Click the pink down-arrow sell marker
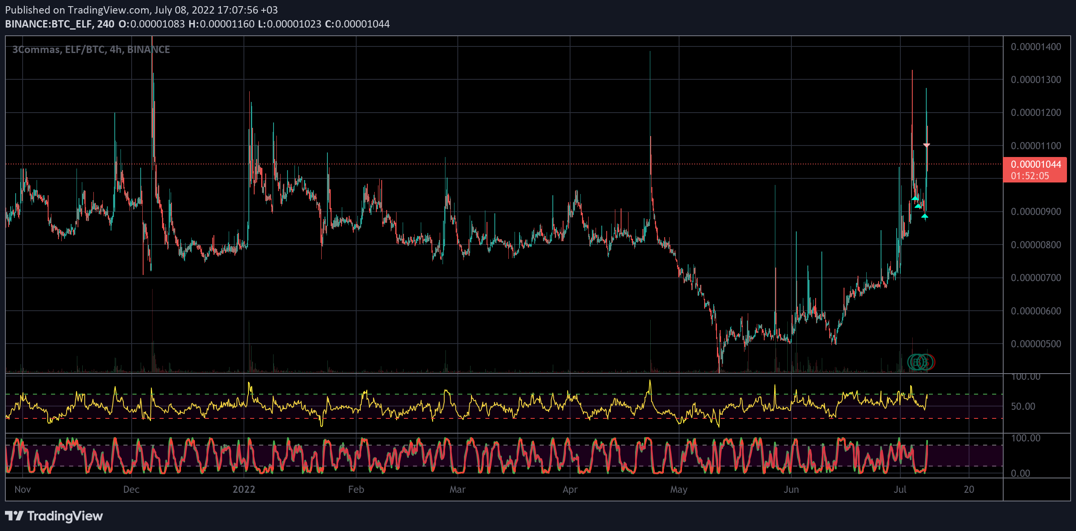Viewport: 1076px width, 531px height. (x=926, y=145)
